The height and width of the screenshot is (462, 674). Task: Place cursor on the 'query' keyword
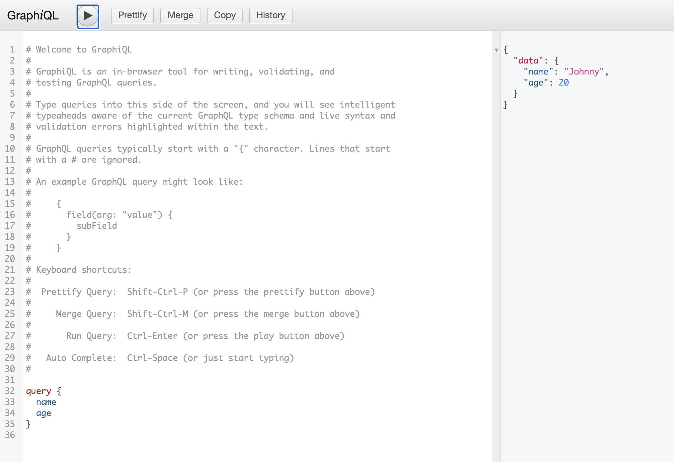click(39, 391)
